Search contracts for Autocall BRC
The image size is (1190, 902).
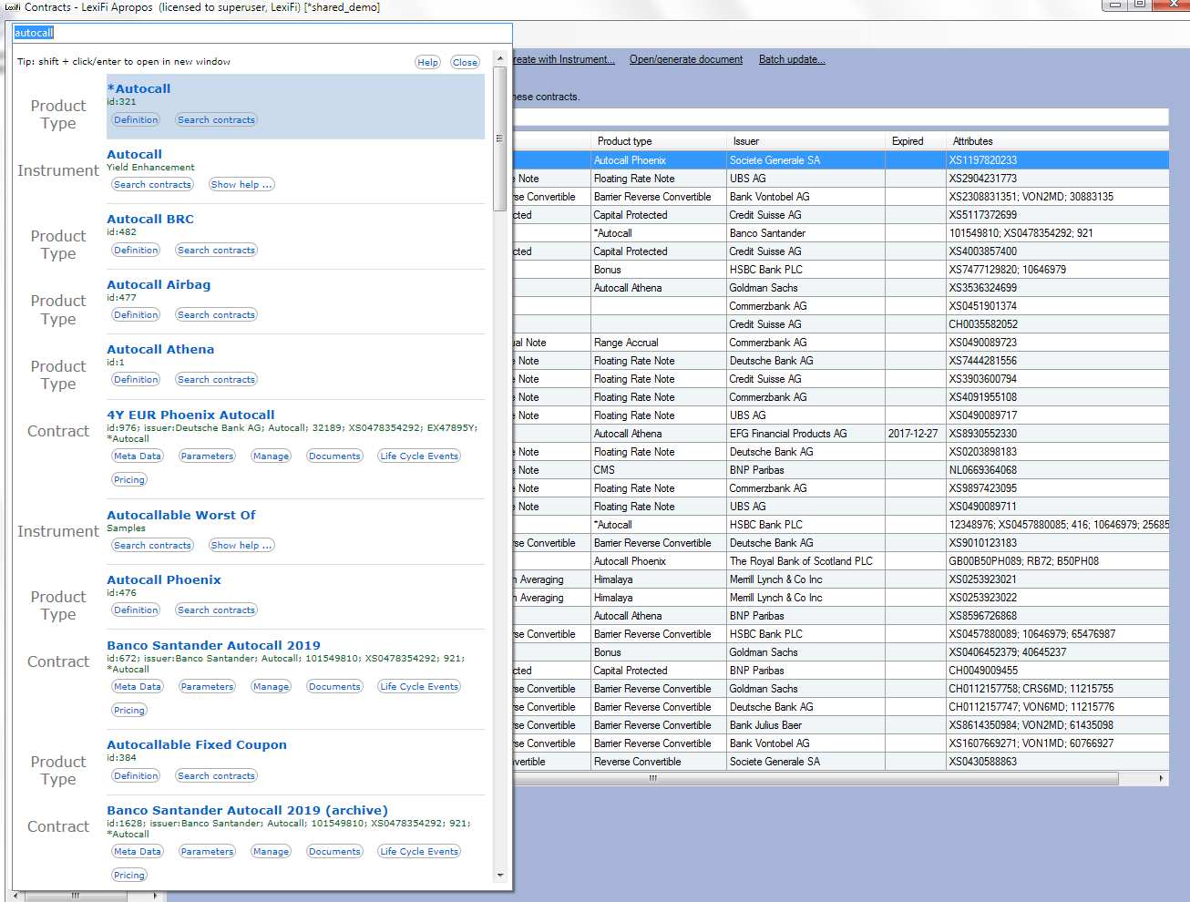tap(216, 251)
